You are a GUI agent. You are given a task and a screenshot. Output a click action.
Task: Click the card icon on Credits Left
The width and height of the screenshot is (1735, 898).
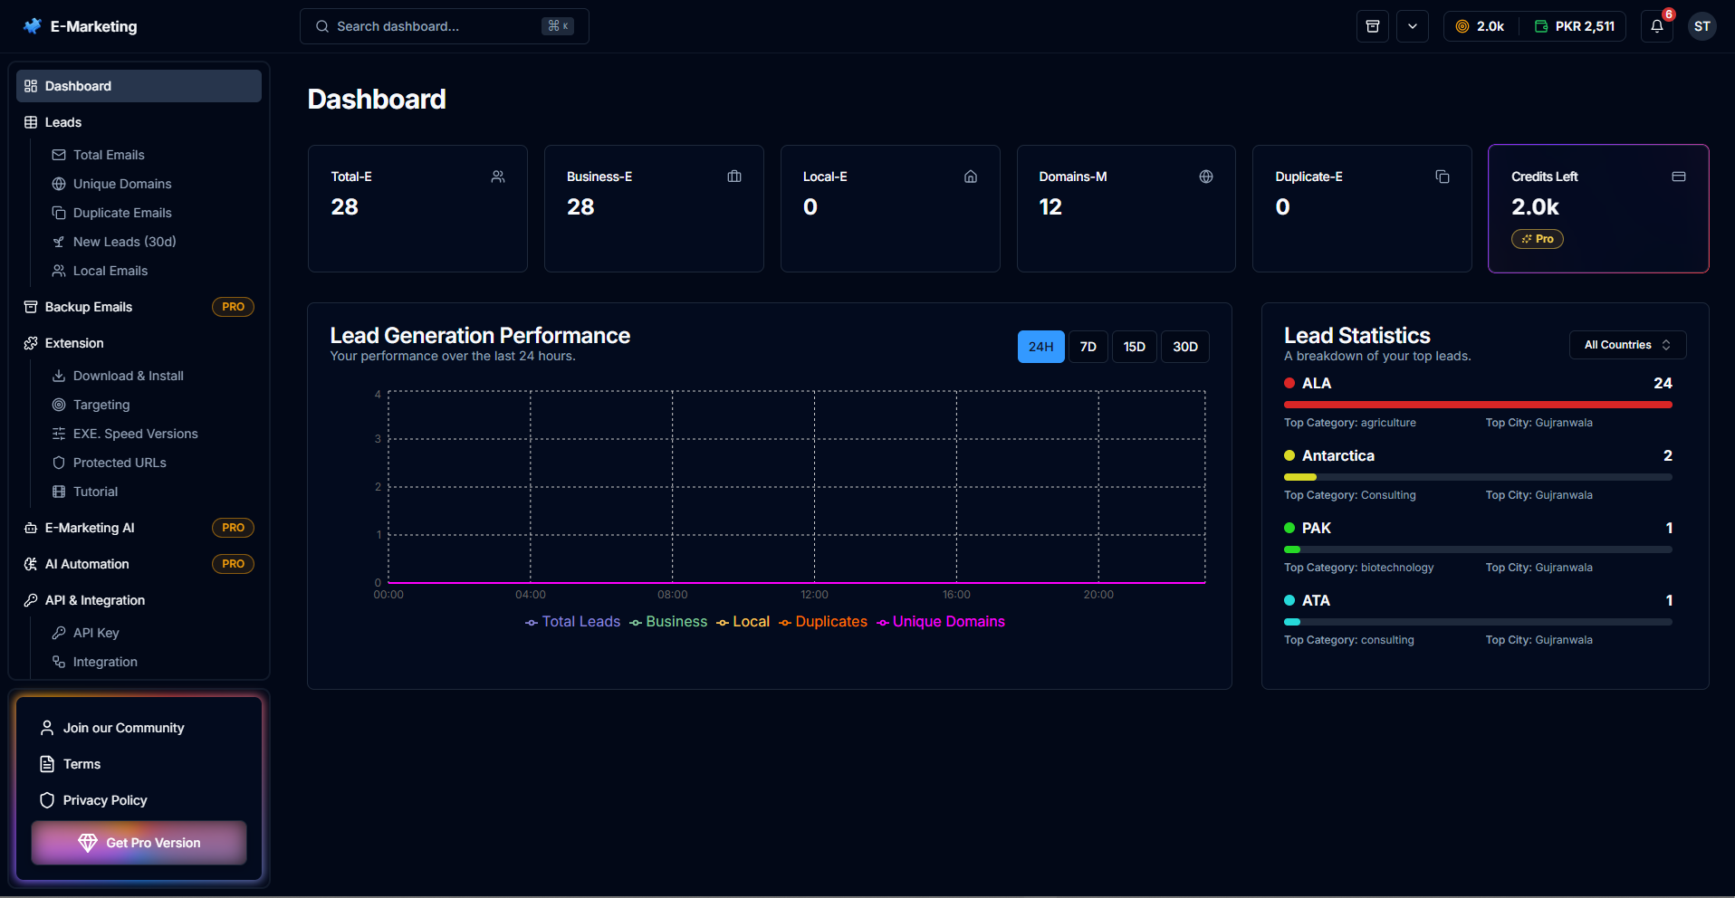1678,177
